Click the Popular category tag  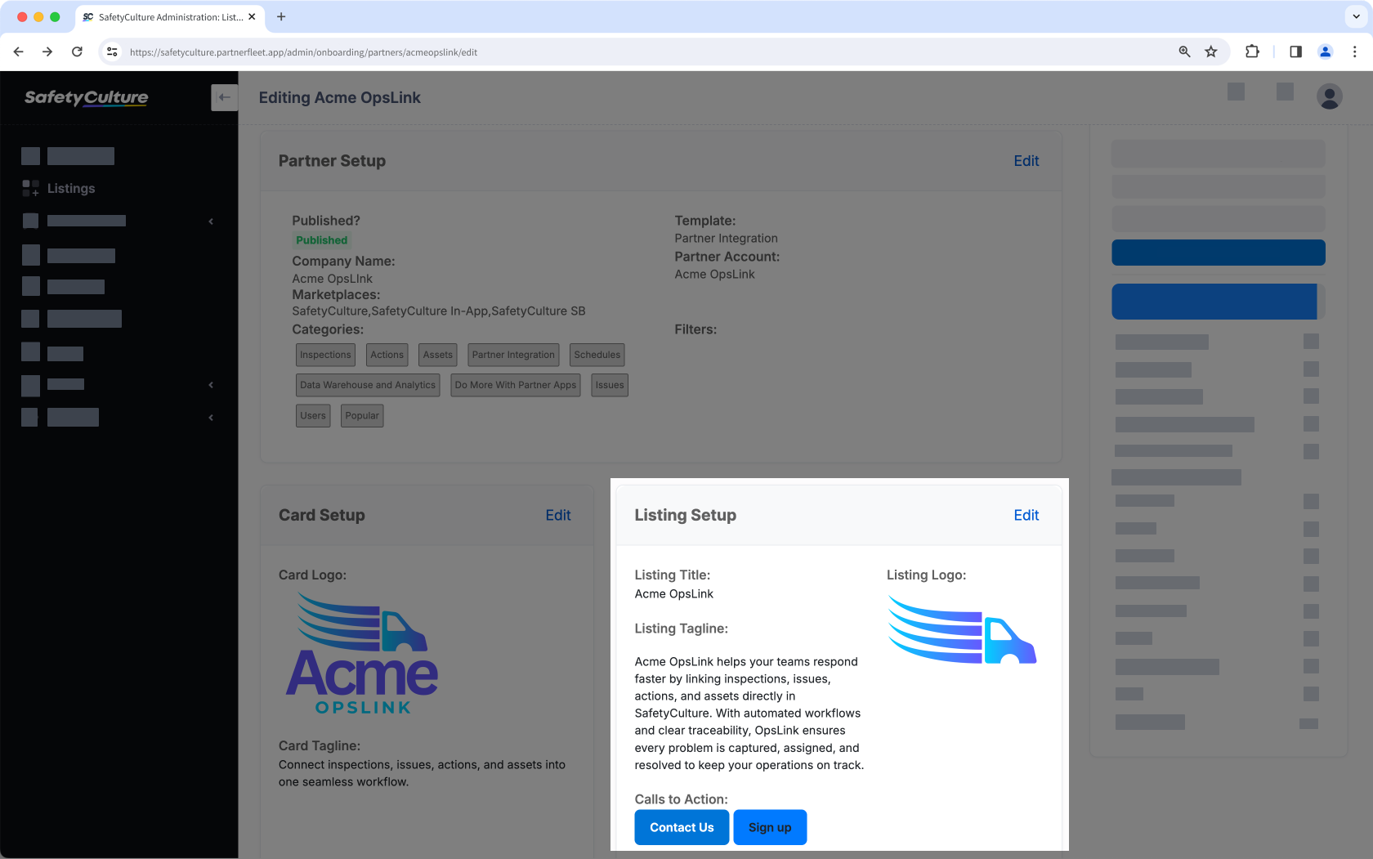click(362, 415)
